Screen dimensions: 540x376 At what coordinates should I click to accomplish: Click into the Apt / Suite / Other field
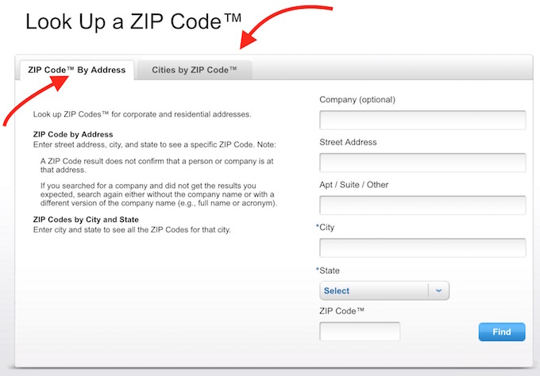click(x=422, y=205)
